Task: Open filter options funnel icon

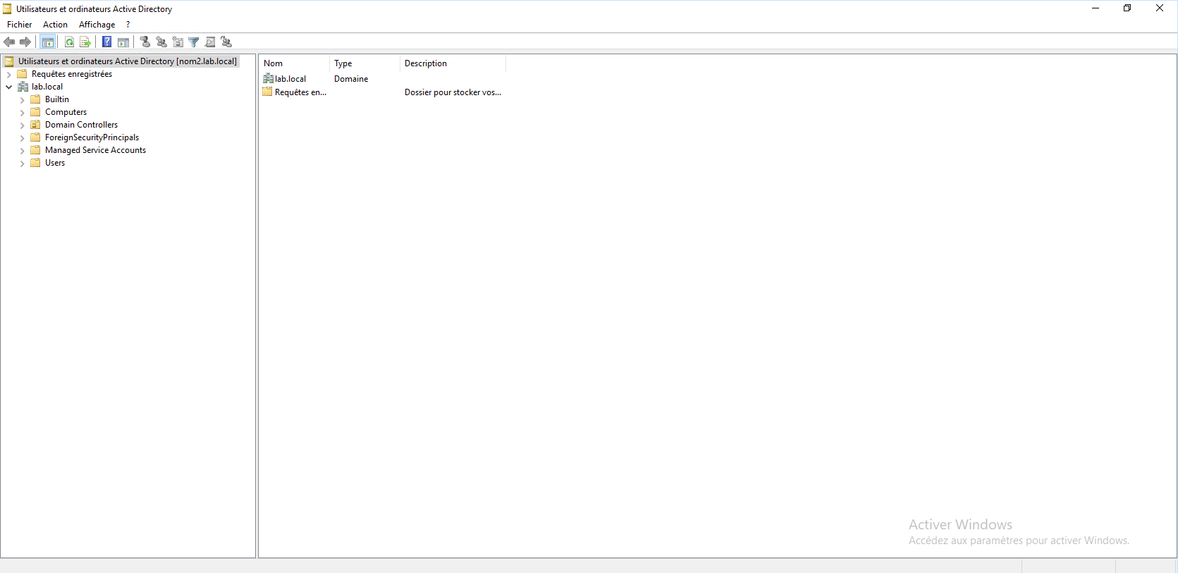Action: [x=194, y=42]
